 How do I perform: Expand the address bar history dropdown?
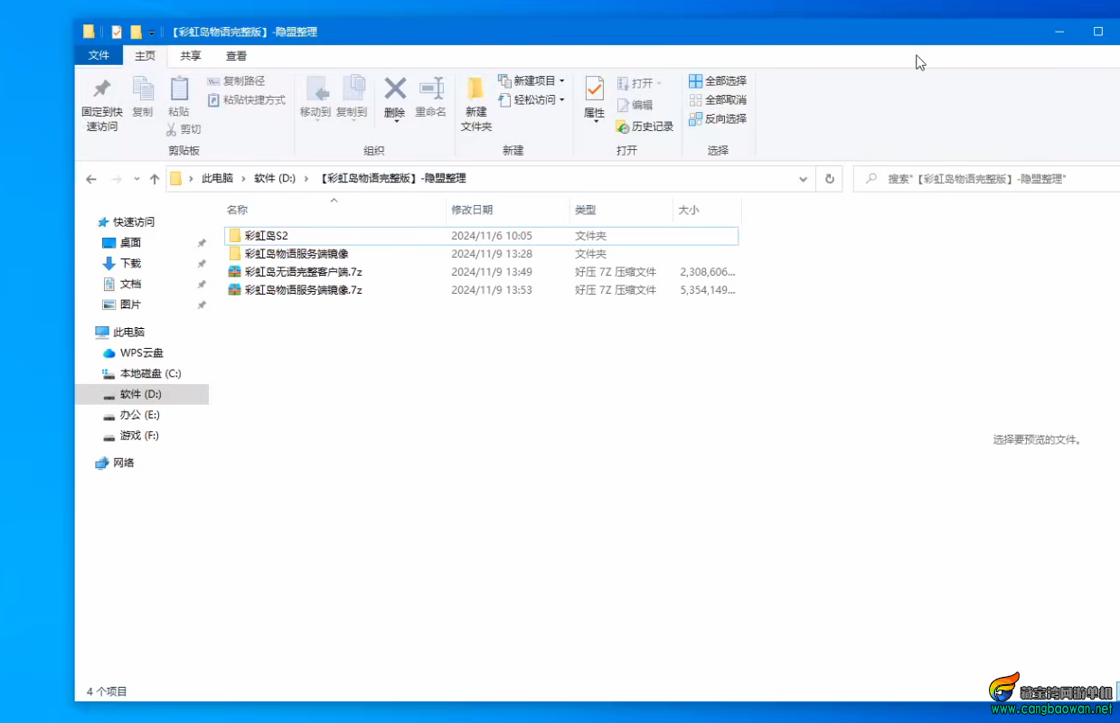[x=803, y=178]
